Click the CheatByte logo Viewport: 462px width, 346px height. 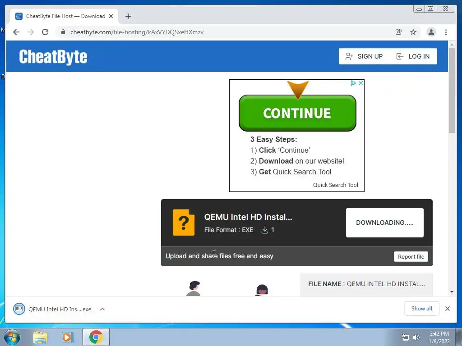[x=53, y=57]
